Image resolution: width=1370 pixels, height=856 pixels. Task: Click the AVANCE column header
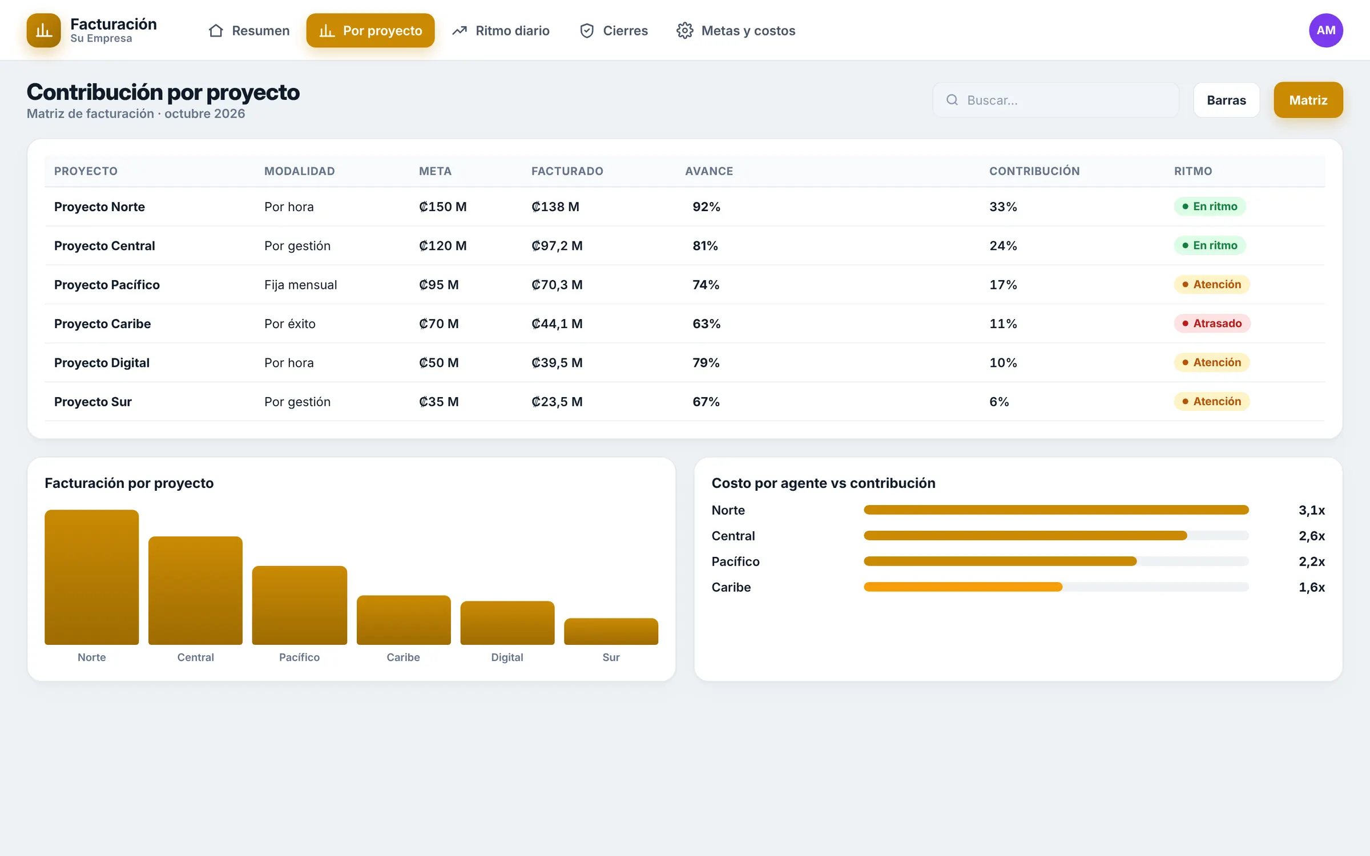(709, 171)
